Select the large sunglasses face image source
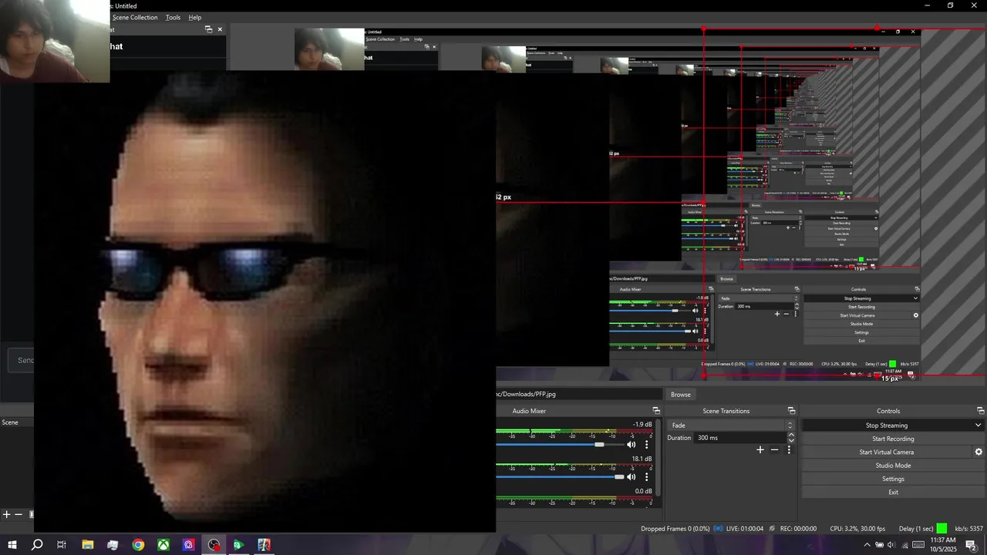987x555 pixels. pos(264,301)
